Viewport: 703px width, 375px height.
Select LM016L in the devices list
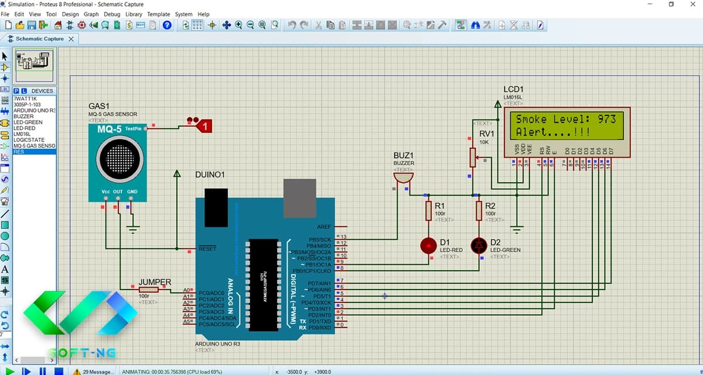tap(34, 134)
